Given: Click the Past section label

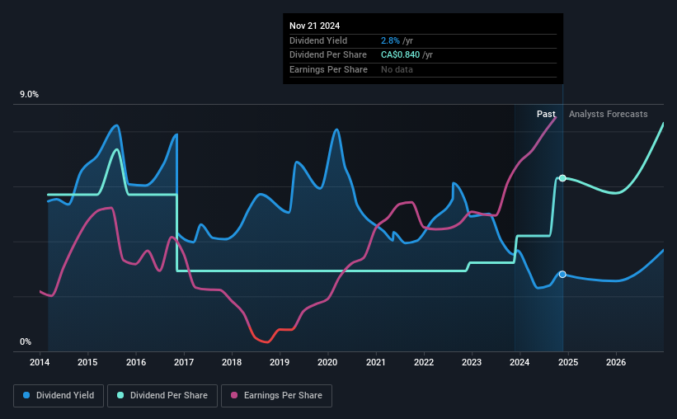Looking at the screenshot, I should (546, 114).
